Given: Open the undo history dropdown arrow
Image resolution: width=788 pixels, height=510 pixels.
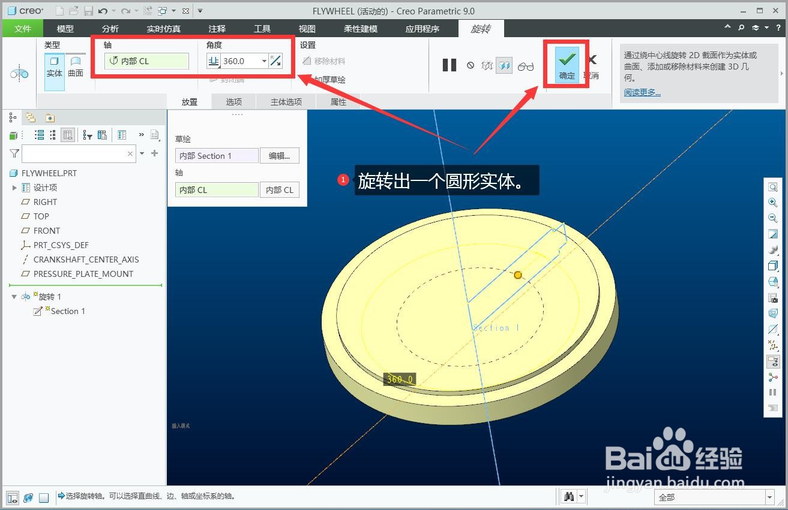Looking at the screenshot, I should 113,11.
